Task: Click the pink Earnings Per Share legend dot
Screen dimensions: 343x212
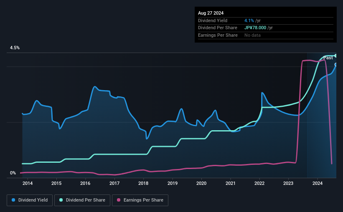Action: pyautogui.click(x=119, y=200)
